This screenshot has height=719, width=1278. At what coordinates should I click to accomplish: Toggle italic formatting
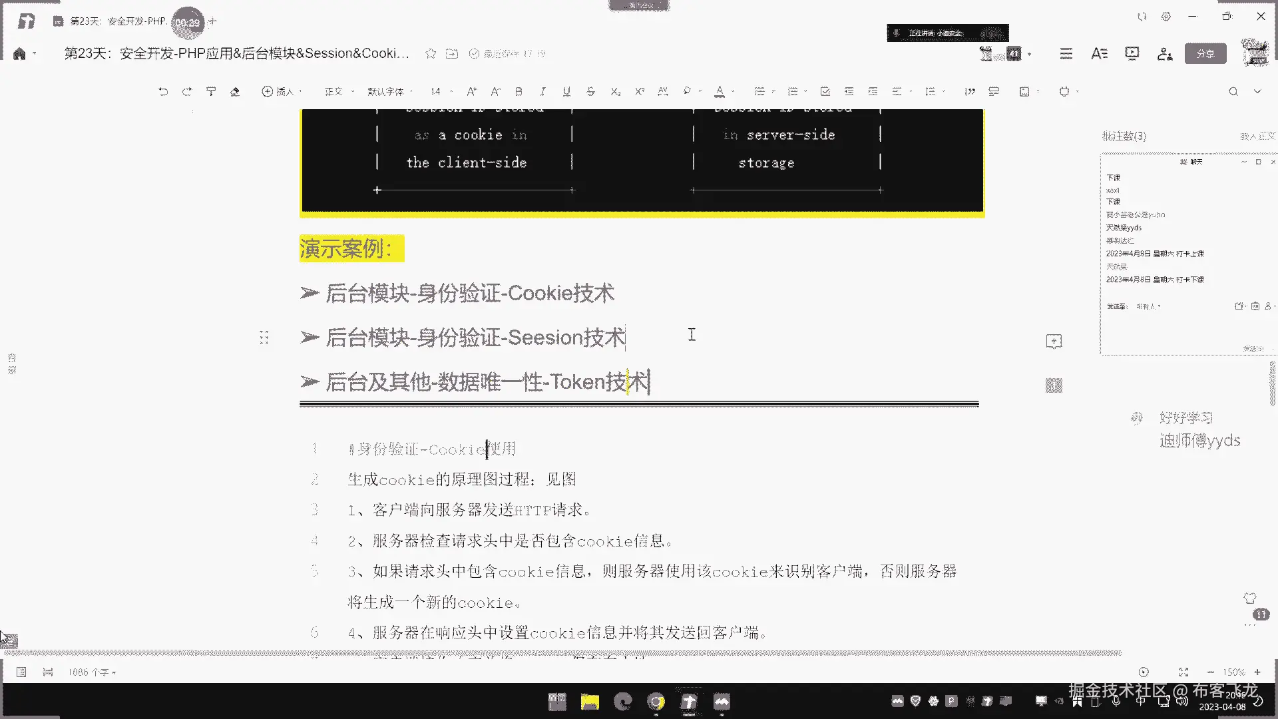542,92
